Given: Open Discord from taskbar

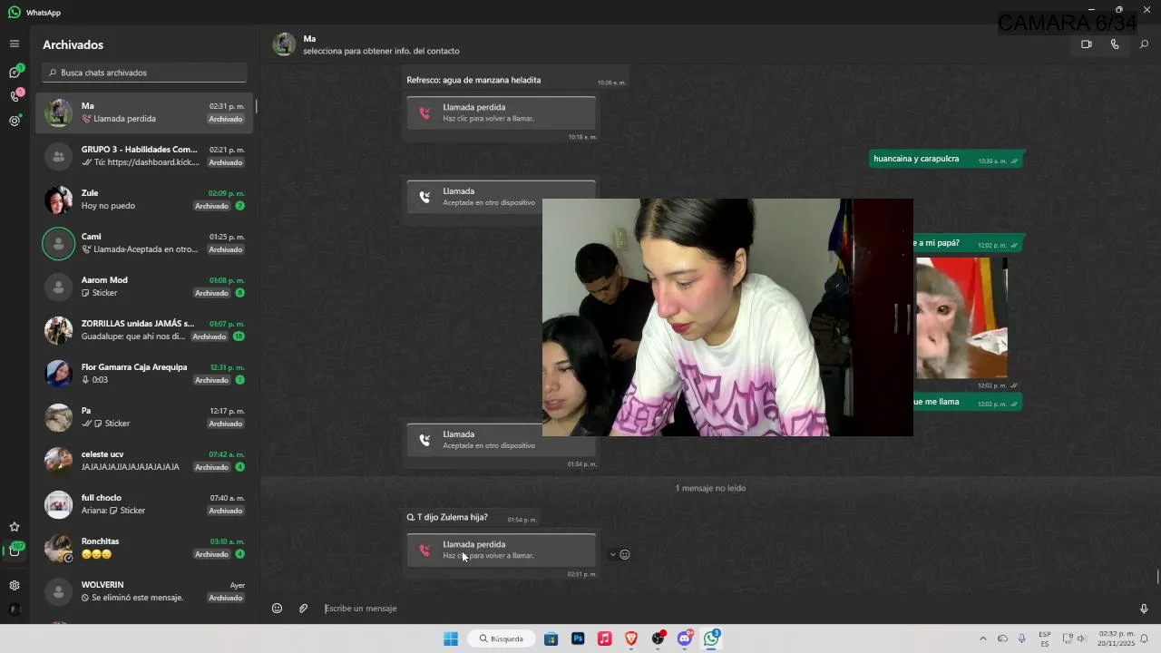Looking at the screenshot, I should tap(685, 638).
